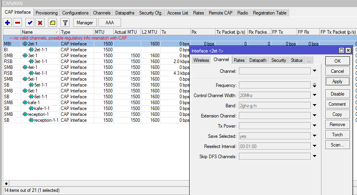Select interface icon of reception-1-1 row

pos(31,120)
